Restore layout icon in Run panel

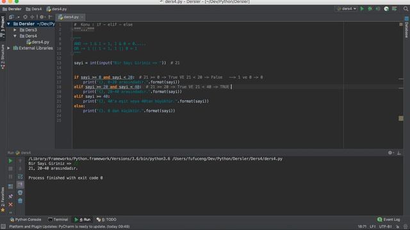tap(10, 186)
